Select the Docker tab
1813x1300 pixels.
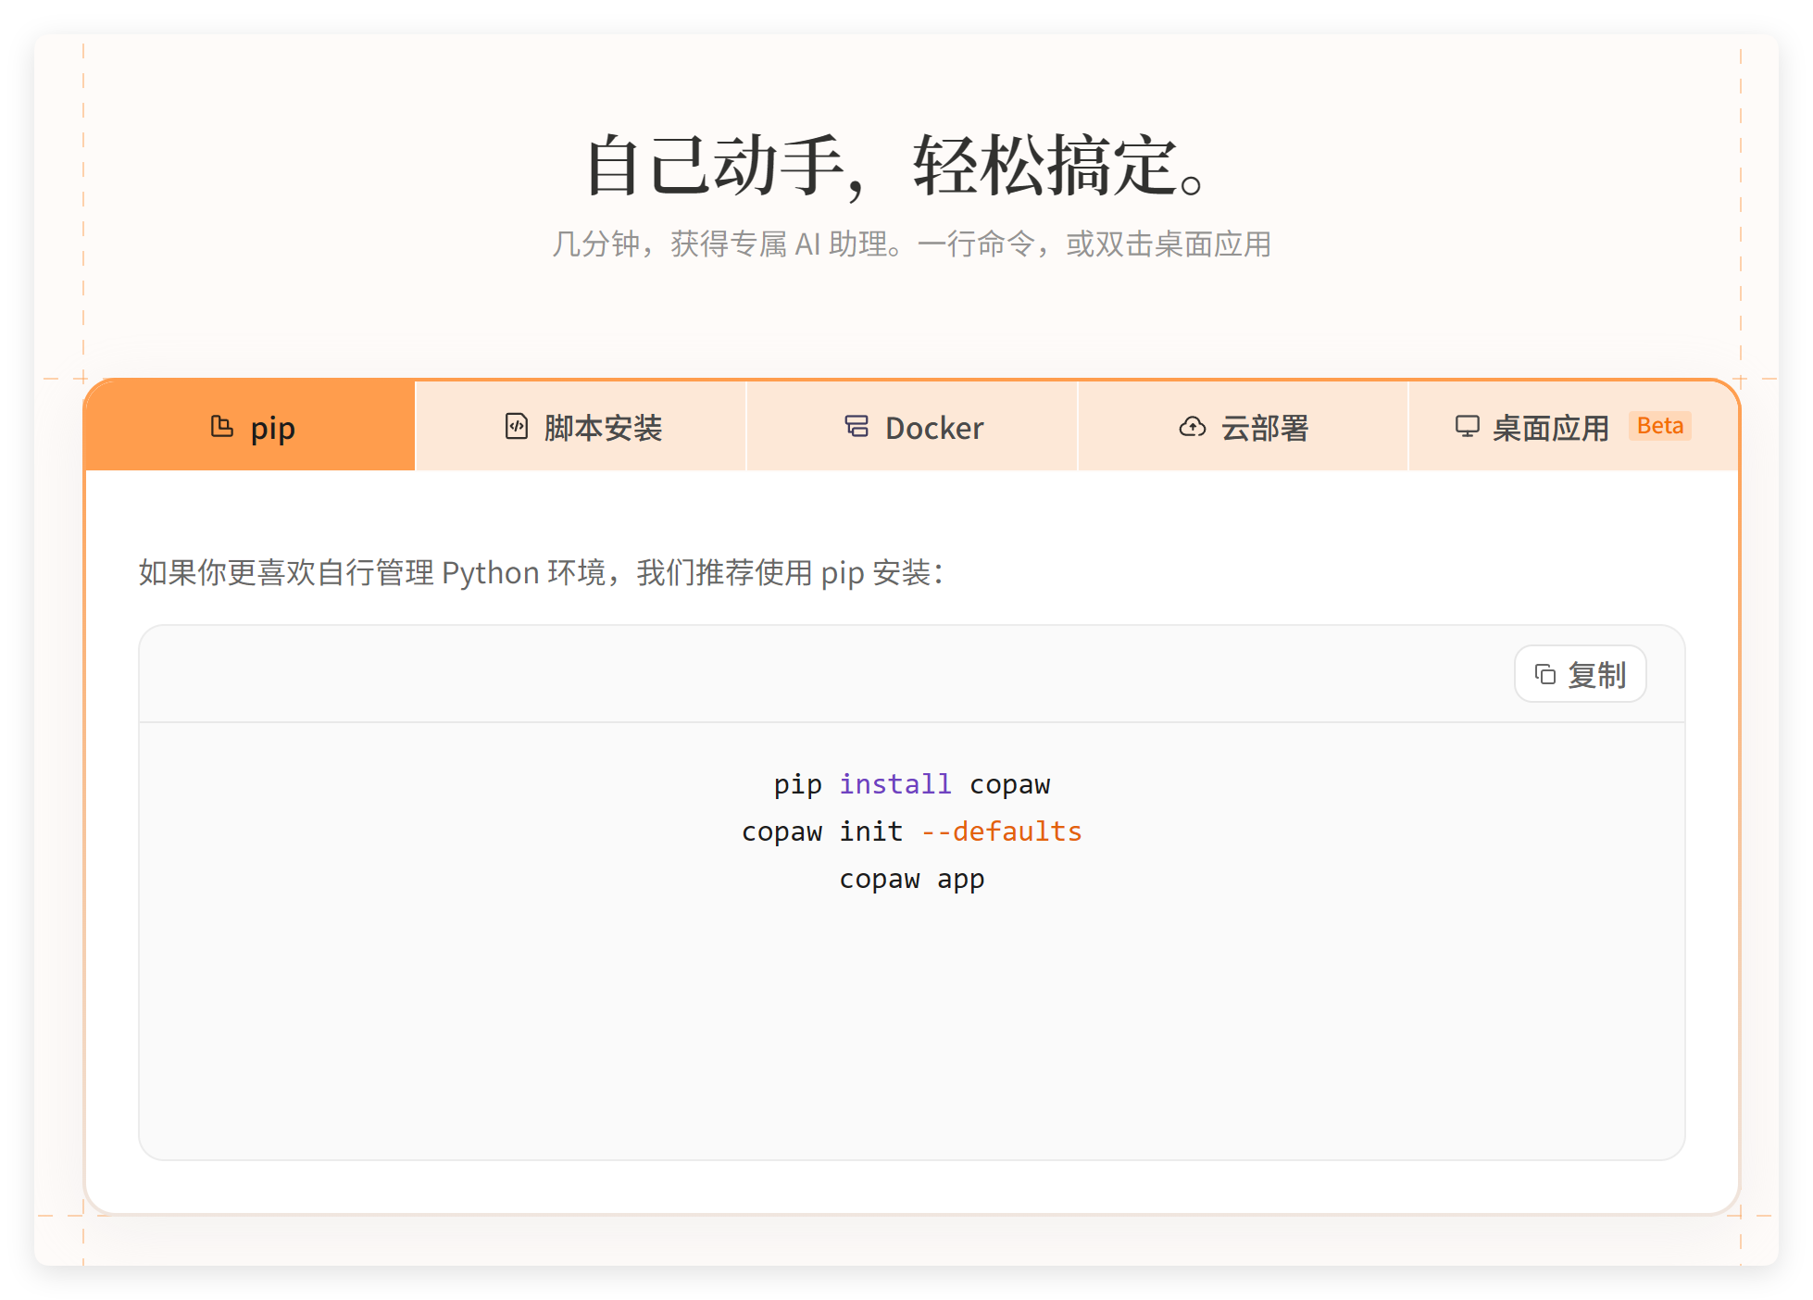pyautogui.click(x=933, y=429)
